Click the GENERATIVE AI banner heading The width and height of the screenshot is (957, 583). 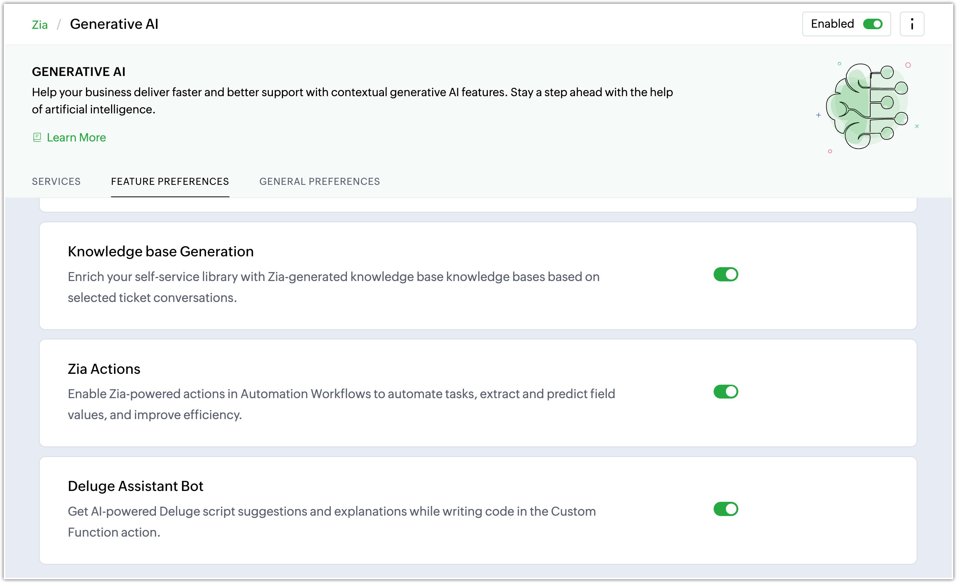pyautogui.click(x=79, y=72)
